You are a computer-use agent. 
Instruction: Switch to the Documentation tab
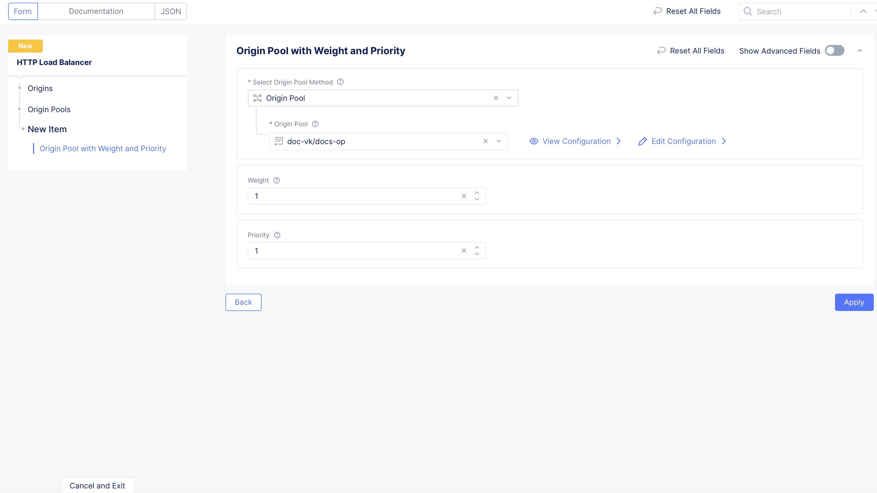pyautogui.click(x=96, y=11)
